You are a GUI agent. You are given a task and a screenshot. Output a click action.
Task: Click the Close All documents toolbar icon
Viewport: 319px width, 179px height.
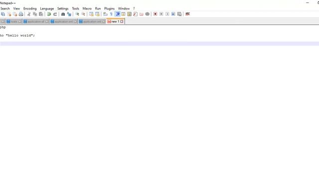pyautogui.click(x=15, y=14)
